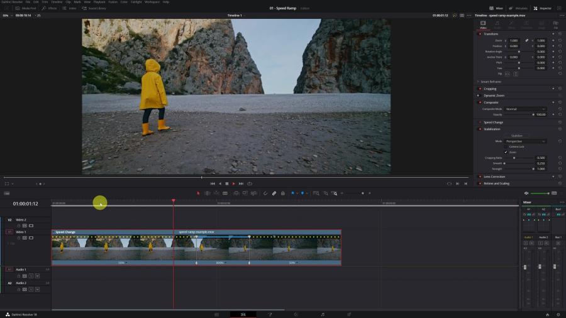Adjust the Opacity slider handle
The height and width of the screenshot is (318, 566).
(x=533, y=114)
